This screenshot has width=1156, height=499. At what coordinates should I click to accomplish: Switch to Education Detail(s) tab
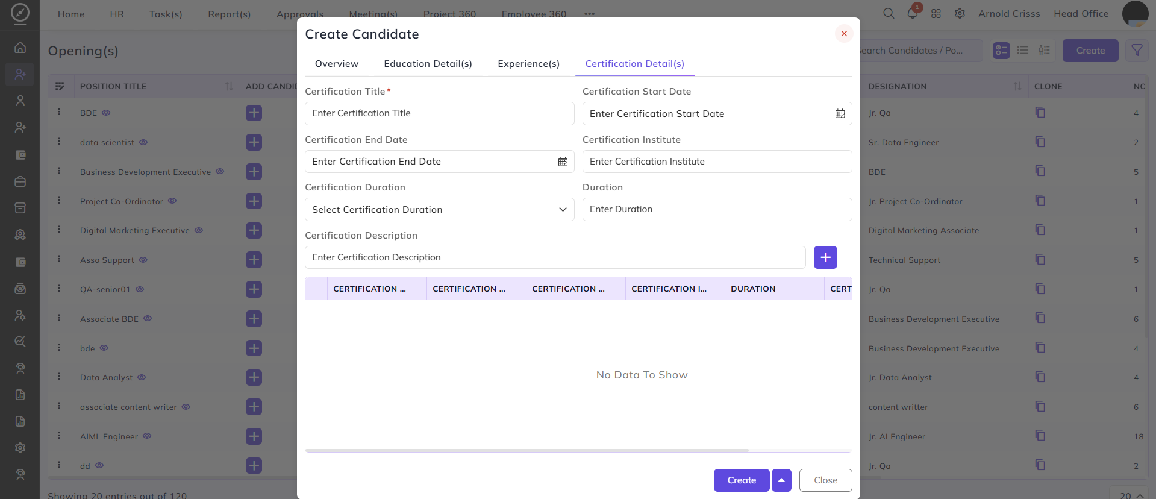pos(428,64)
